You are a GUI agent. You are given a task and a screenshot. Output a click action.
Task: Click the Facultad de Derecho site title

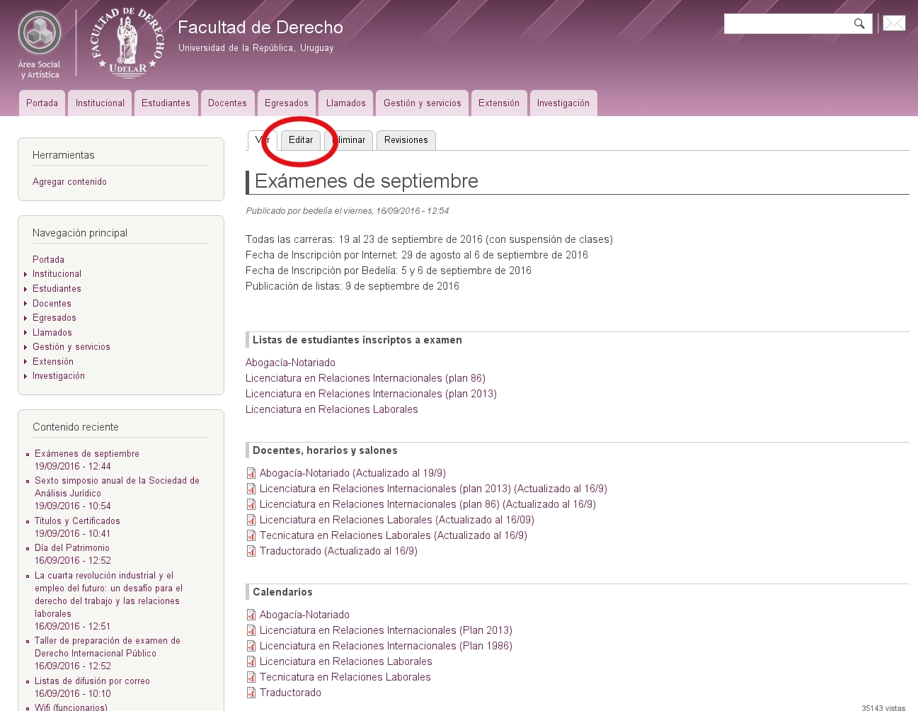(260, 28)
